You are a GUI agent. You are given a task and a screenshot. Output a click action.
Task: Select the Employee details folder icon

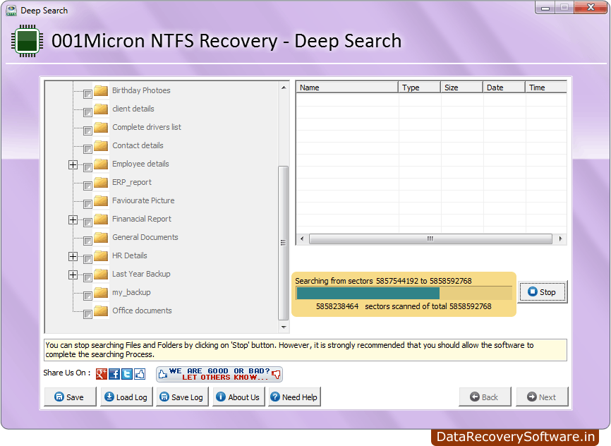101,164
